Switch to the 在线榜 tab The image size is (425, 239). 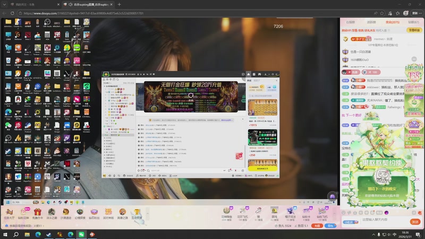point(350,22)
